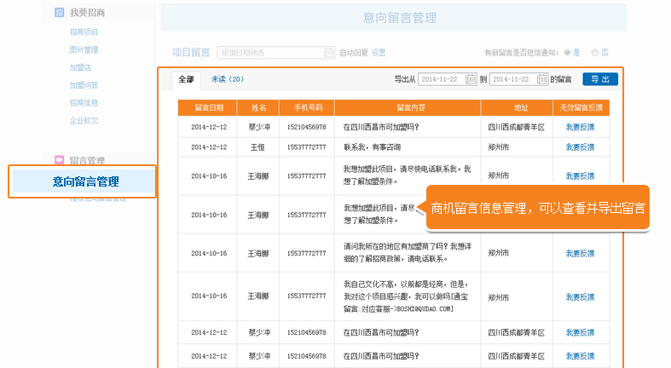Click the 无效留言反馈 column header
The height and width of the screenshot is (368, 671).
click(x=581, y=107)
